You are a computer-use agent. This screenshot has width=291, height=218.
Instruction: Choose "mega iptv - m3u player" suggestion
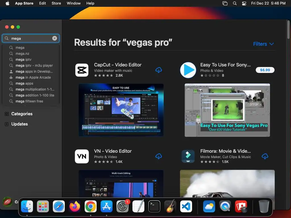click(x=31, y=66)
